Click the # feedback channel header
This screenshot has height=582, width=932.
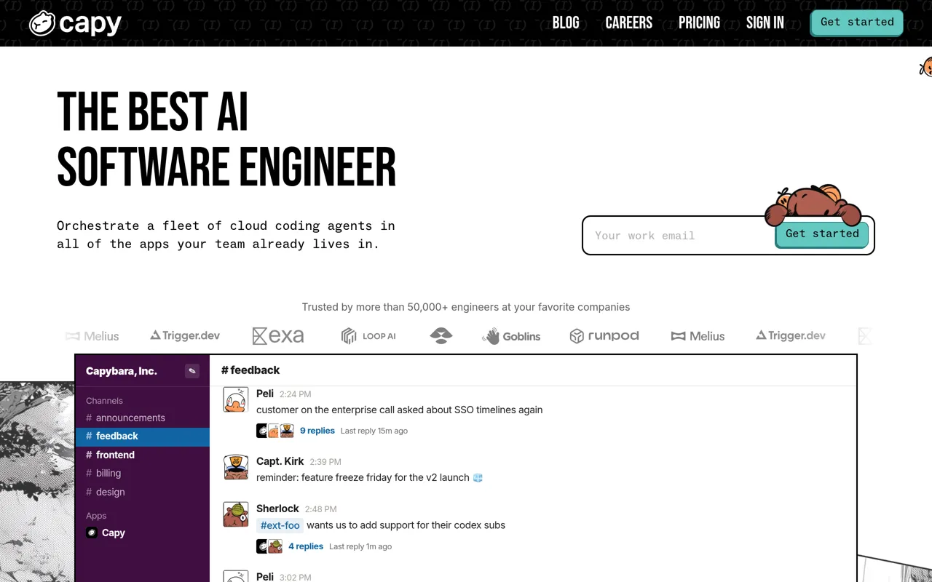tap(250, 370)
